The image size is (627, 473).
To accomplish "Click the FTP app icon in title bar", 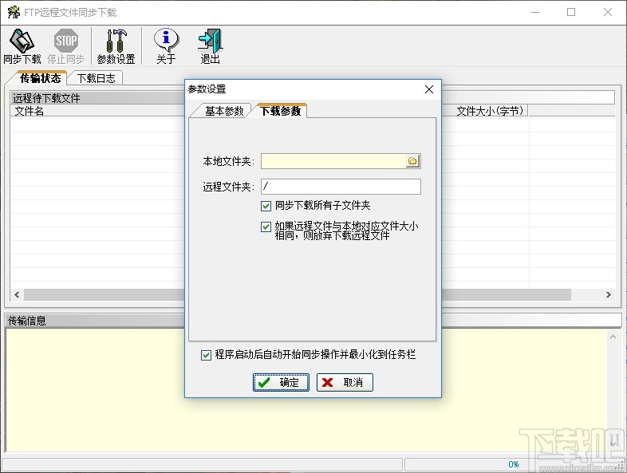I will click(14, 13).
